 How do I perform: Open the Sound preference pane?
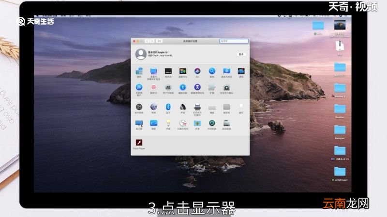(x=183, y=107)
